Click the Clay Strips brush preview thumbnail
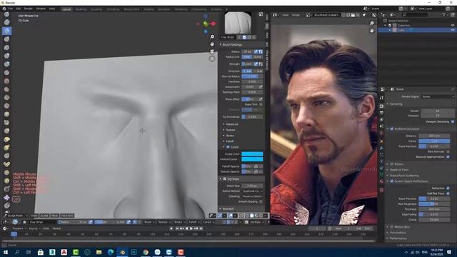 (238, 23)
